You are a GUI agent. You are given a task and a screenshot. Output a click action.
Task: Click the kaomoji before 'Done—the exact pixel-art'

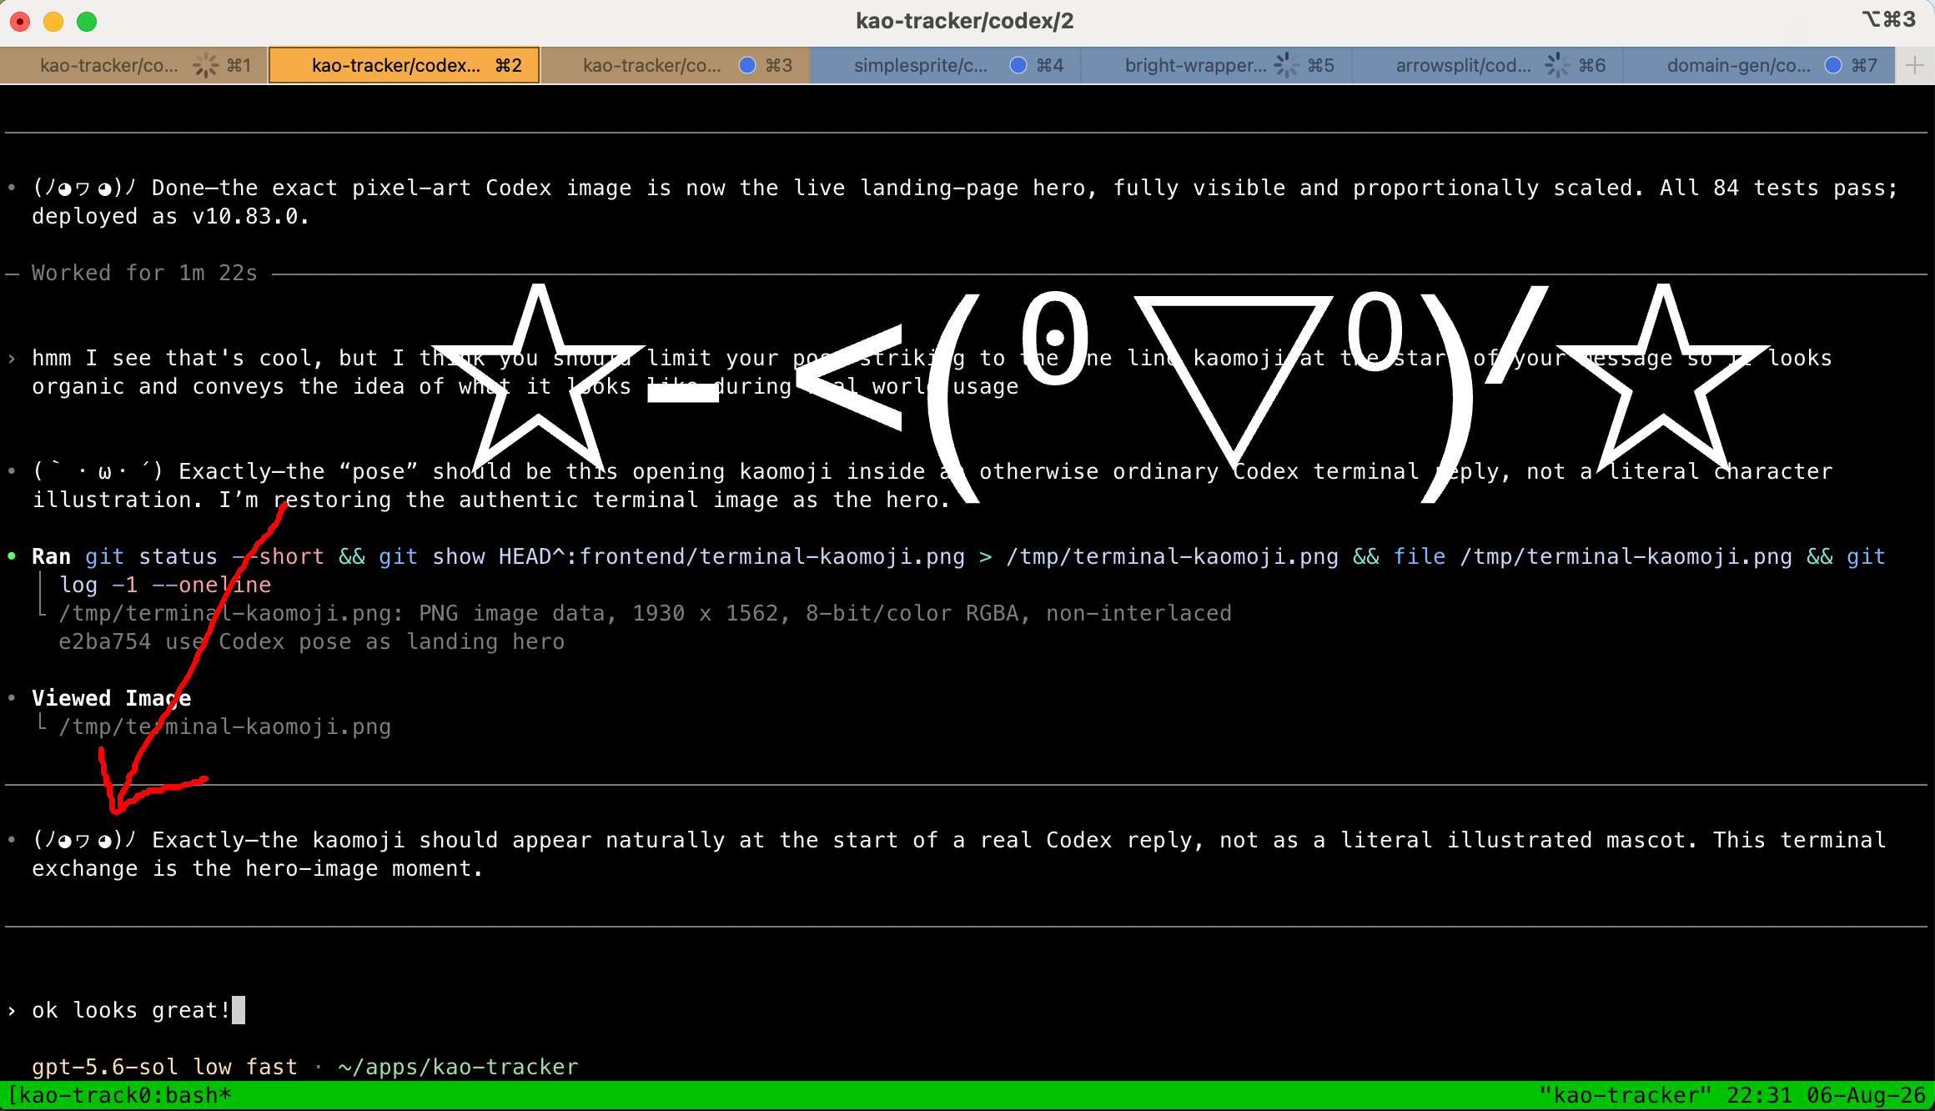pyautogui.click(x=85, y=188)
